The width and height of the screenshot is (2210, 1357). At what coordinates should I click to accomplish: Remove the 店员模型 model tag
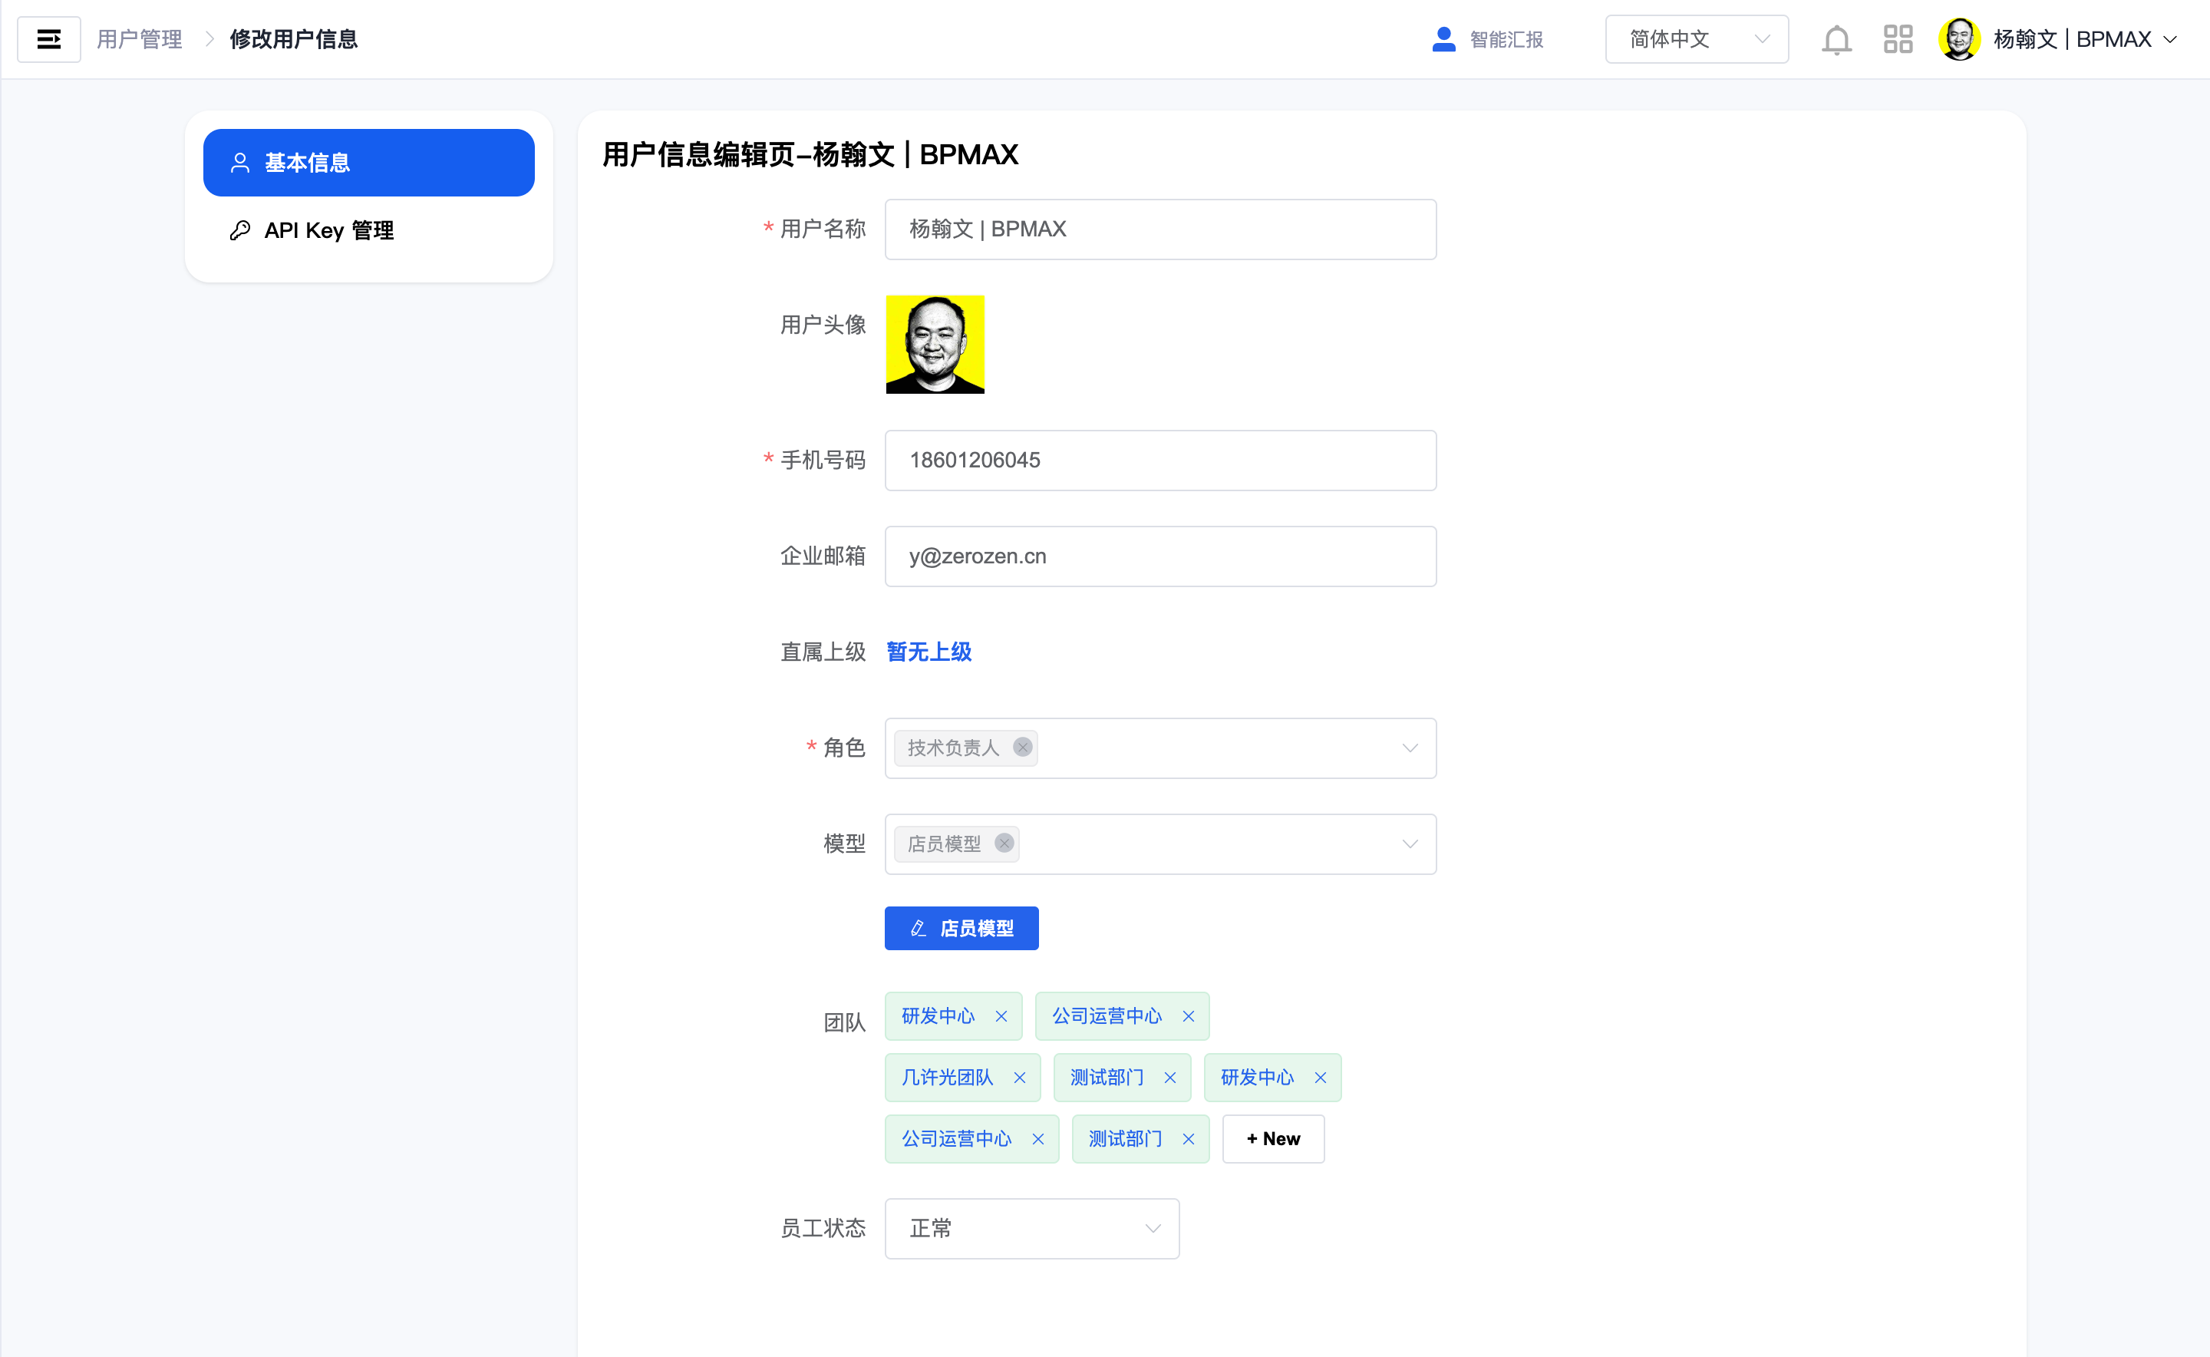point(1004,844)
